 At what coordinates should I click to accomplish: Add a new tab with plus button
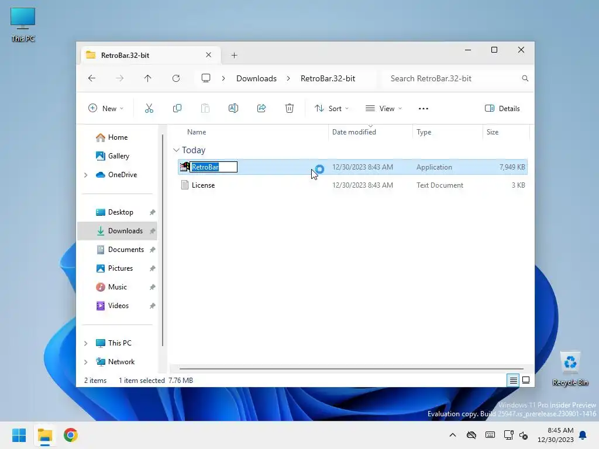point(234,56)
